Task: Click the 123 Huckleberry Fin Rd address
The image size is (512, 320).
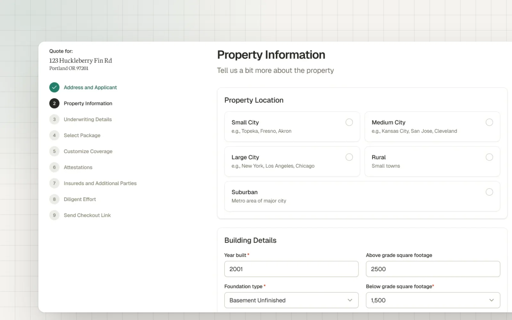Action: tap(81, 60)
